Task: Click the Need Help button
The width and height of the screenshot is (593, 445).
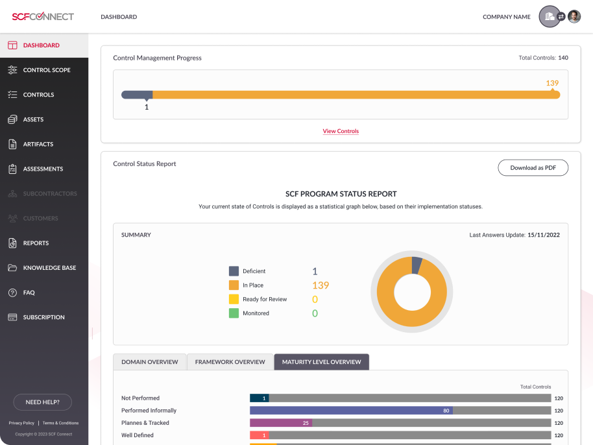Action: pyautogui.click(x=42, y=402)
